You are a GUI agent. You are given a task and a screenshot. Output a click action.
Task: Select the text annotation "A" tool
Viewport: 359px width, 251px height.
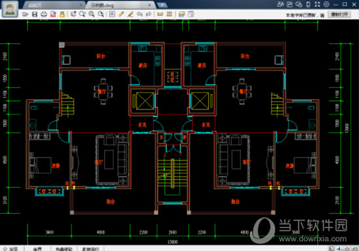coord(112,14)
